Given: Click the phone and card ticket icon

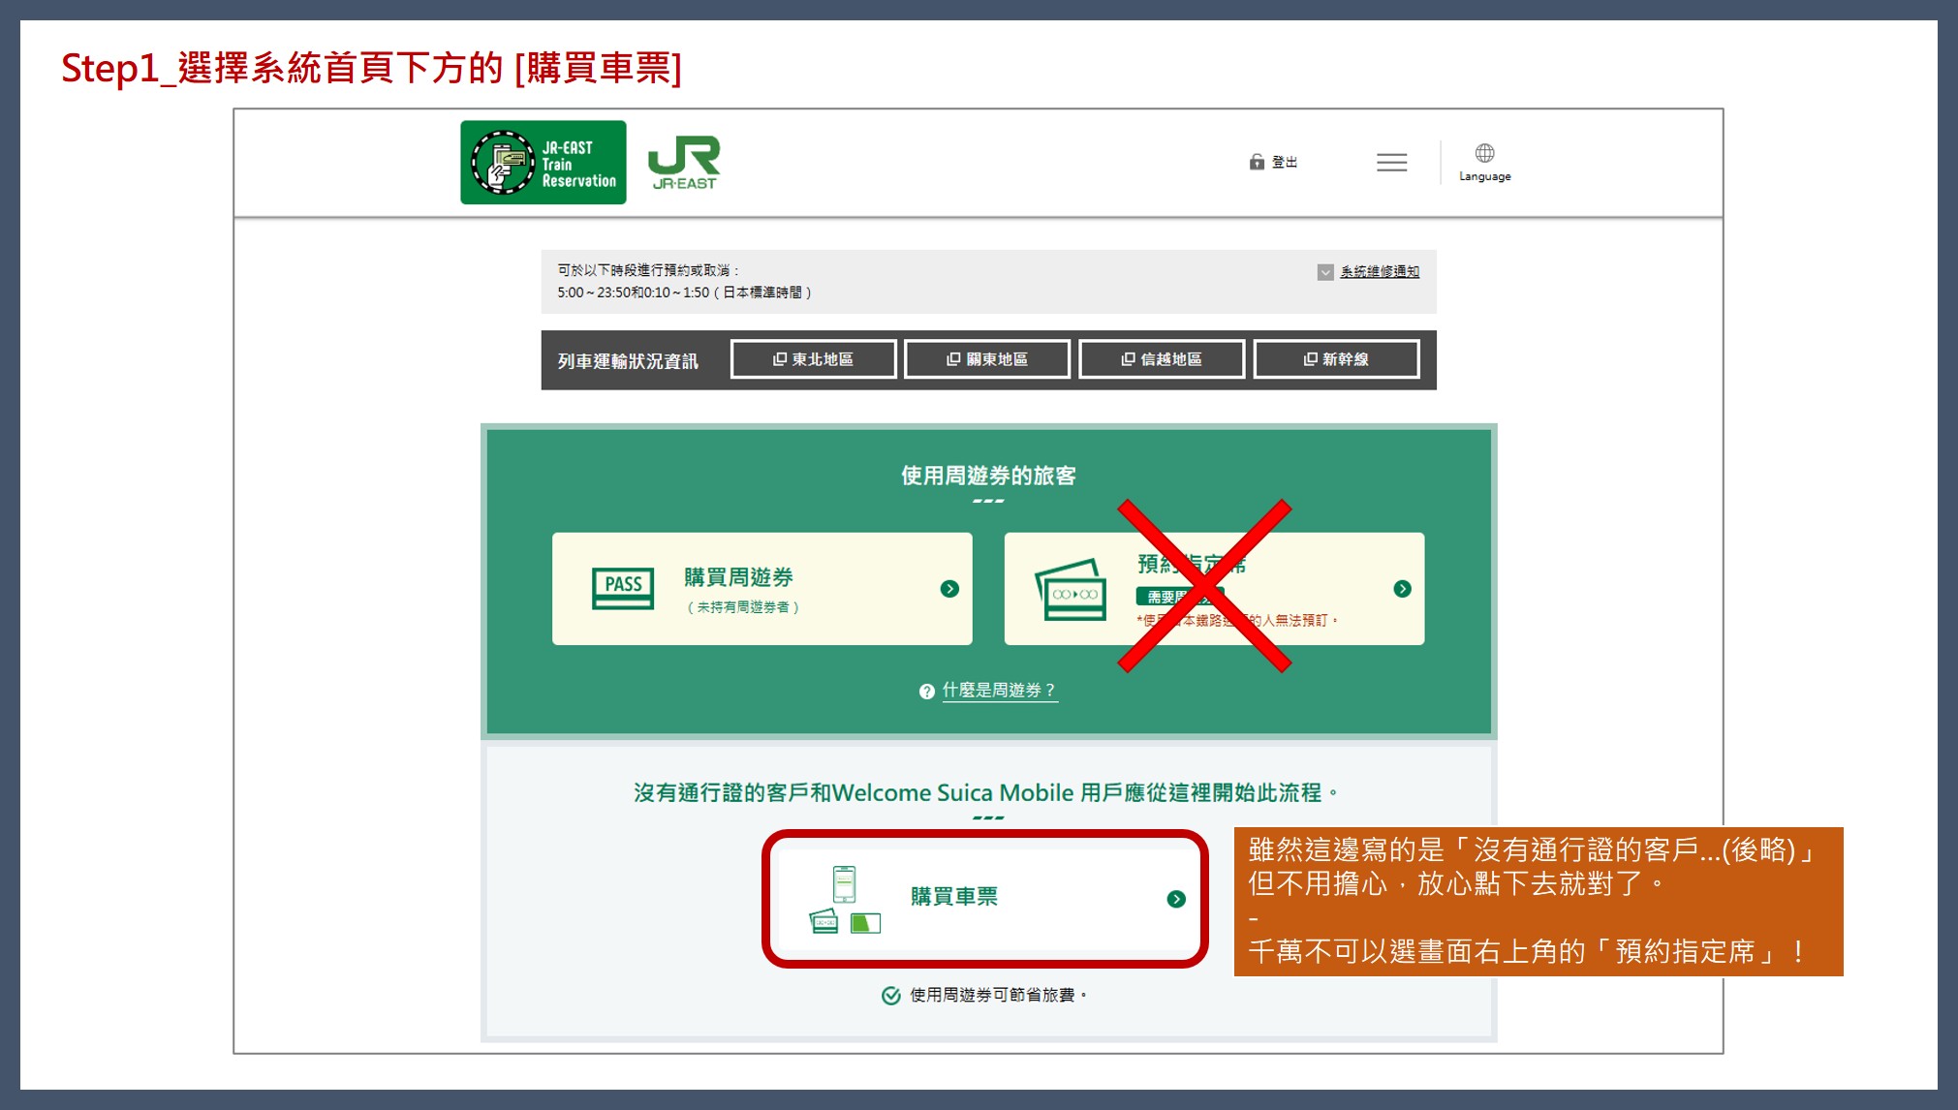Looking at the screenshot, I should tap(844, 900).
